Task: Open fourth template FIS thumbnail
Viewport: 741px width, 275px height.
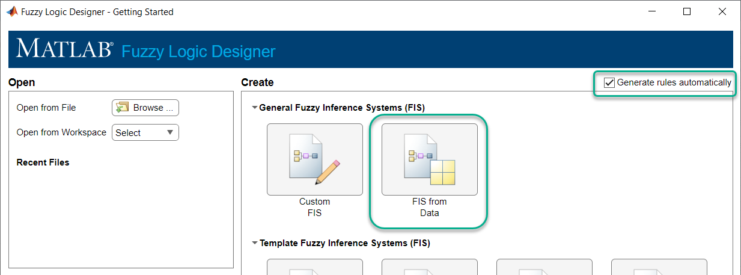Action: tap(659, 267)
